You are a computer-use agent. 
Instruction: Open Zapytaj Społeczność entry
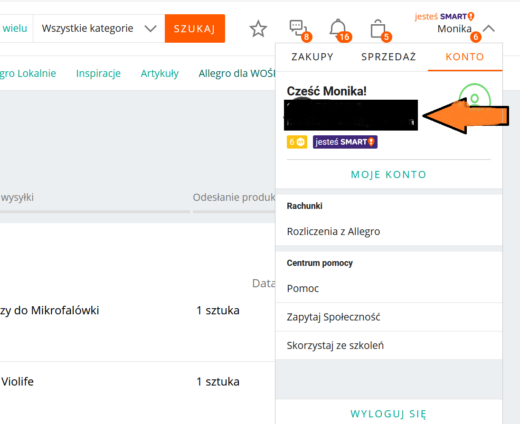(388, 317)
